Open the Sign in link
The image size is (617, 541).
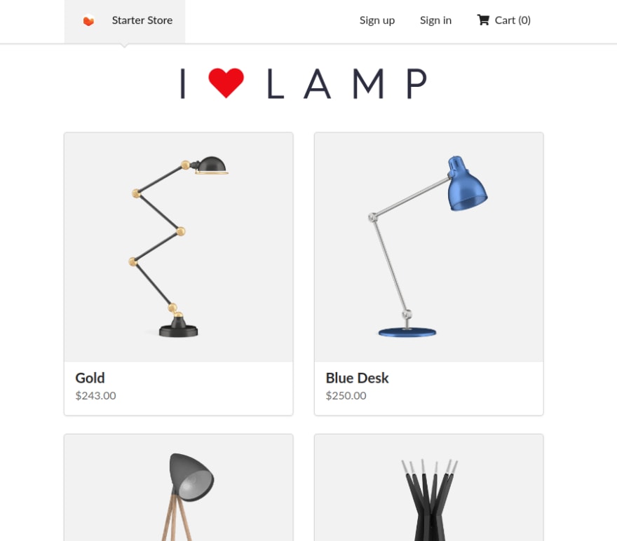coord(435,20)
